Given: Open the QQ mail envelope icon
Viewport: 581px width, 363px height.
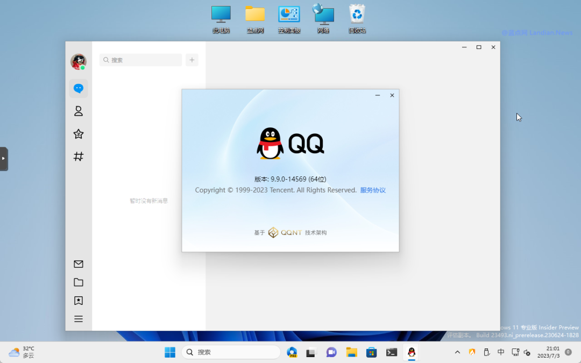Looking at the screenshot, I should coord(78,264).
